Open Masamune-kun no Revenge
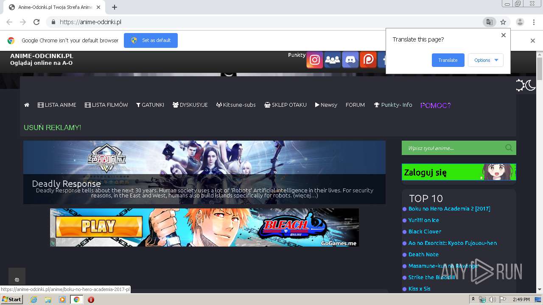This screenshot has height=305, width=543. coord(443,266)
